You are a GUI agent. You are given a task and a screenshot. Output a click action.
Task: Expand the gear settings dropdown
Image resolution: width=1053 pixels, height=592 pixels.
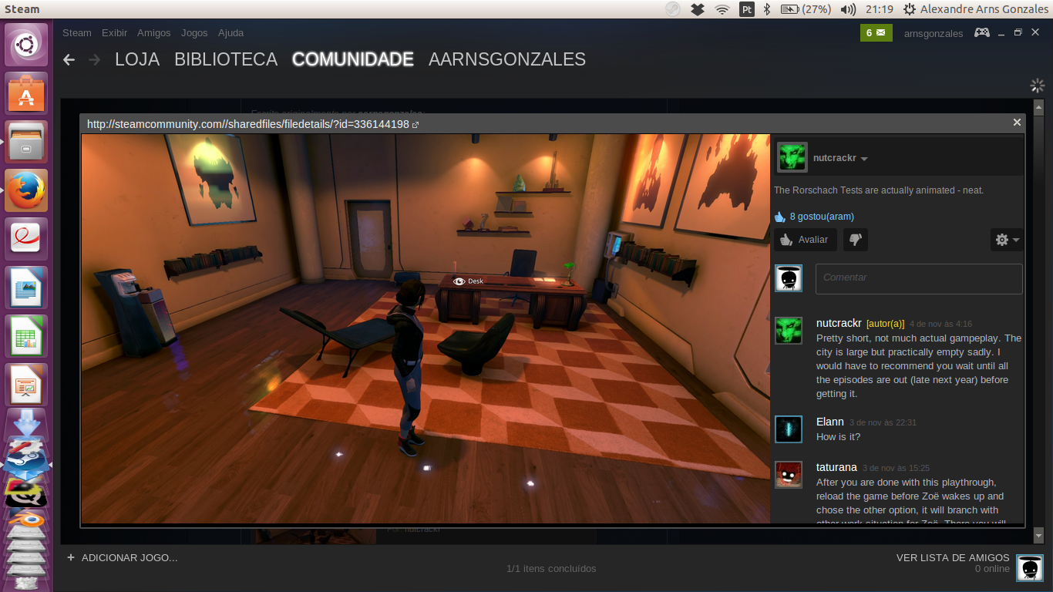1006,240
